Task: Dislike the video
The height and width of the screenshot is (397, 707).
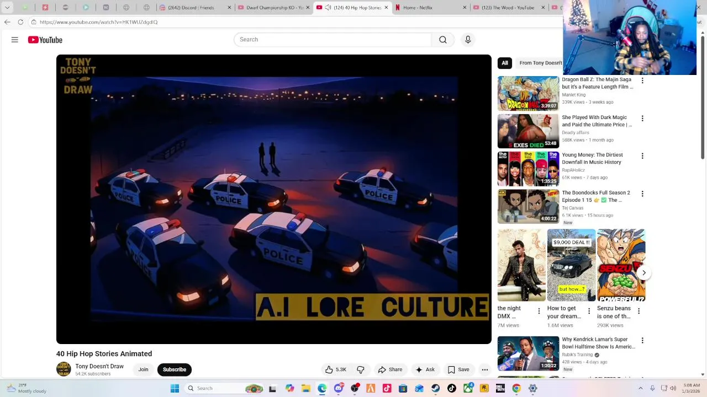Action: (x=361, y=369)
